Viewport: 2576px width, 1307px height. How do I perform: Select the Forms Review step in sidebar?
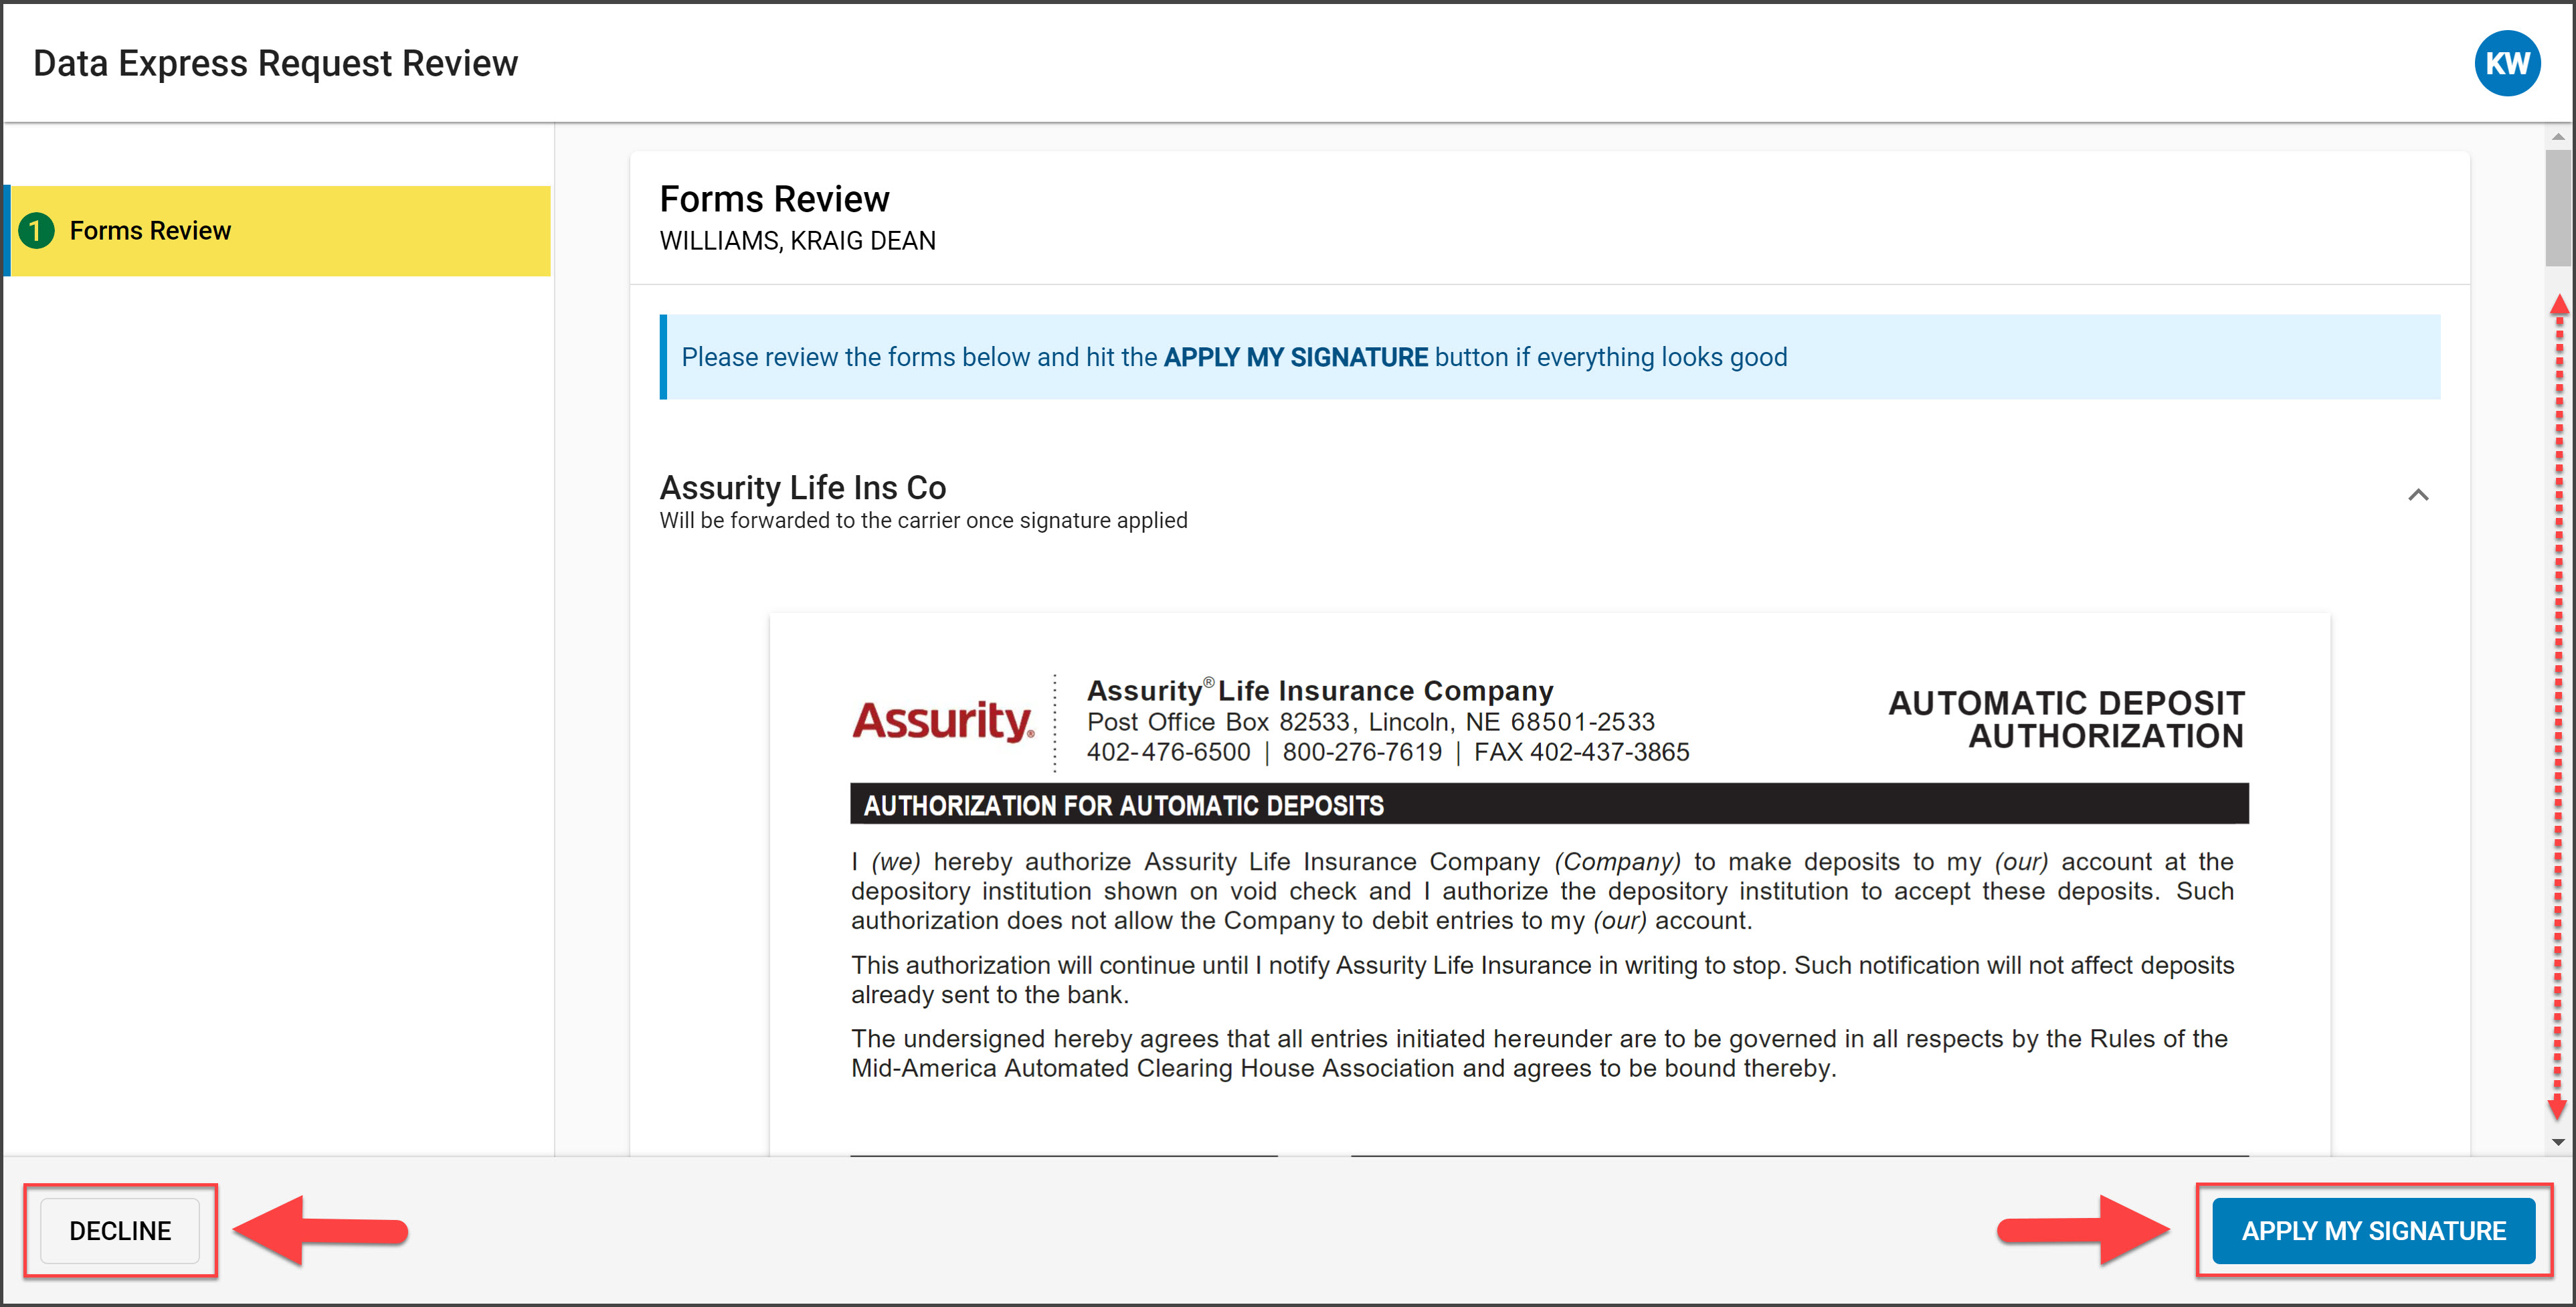(x=278, y=231)
